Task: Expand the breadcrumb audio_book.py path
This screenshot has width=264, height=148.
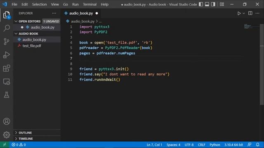Action: pyautogui.click(x=82, y=21)
